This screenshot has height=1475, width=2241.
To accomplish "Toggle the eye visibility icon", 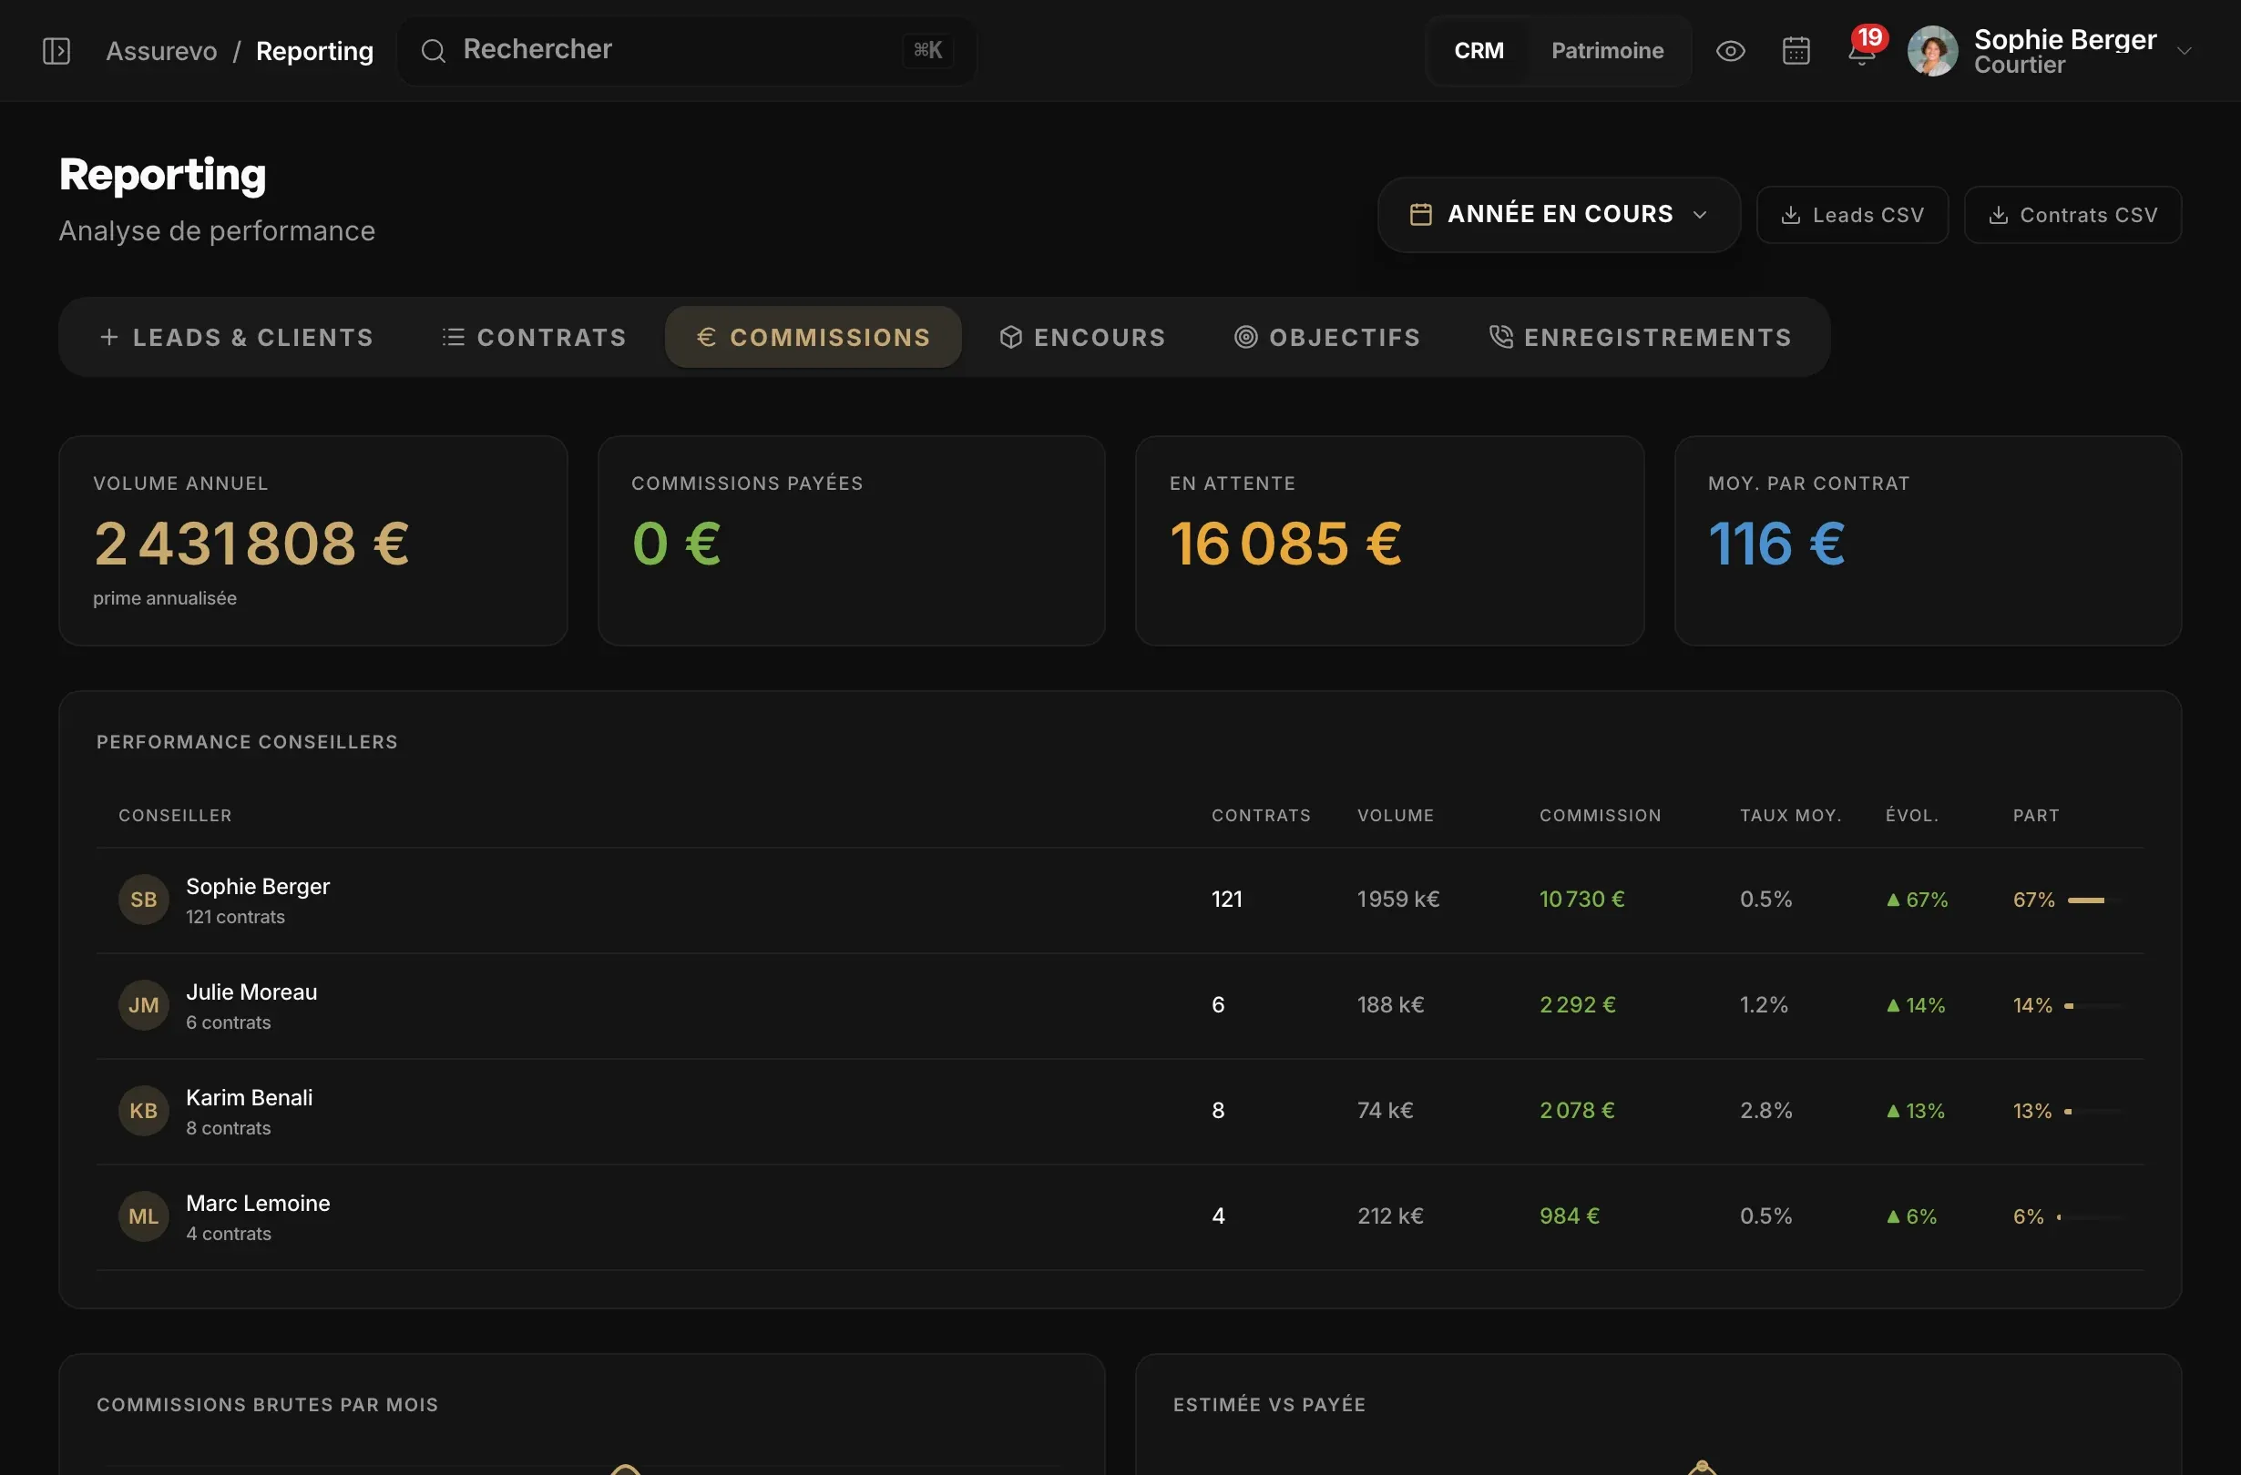I will pyautogui.click(x=1730, y=51).
